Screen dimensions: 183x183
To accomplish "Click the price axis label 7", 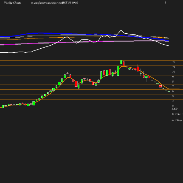I will [x=173, y=86].
